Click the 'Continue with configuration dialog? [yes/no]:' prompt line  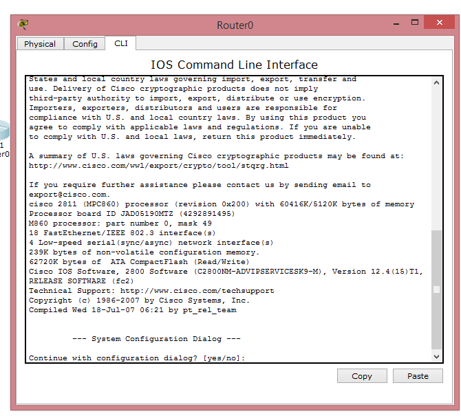(x=137, y=358)
